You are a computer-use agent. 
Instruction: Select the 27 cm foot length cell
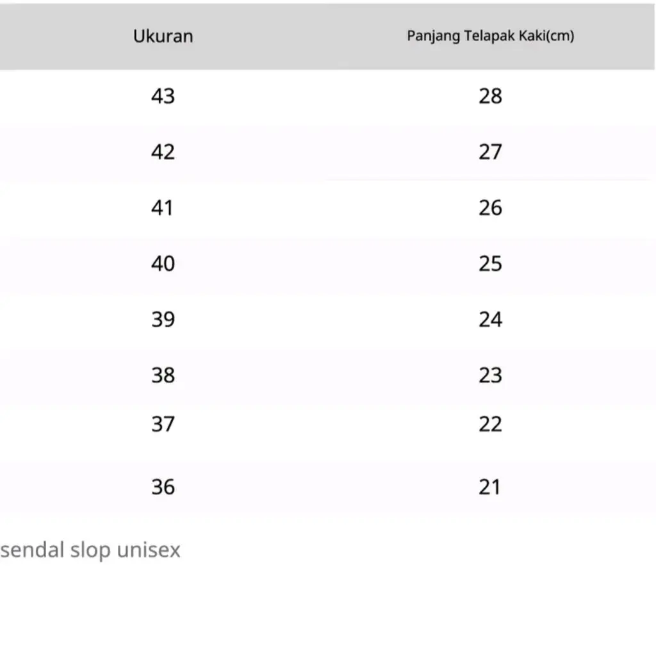(490, 152)
